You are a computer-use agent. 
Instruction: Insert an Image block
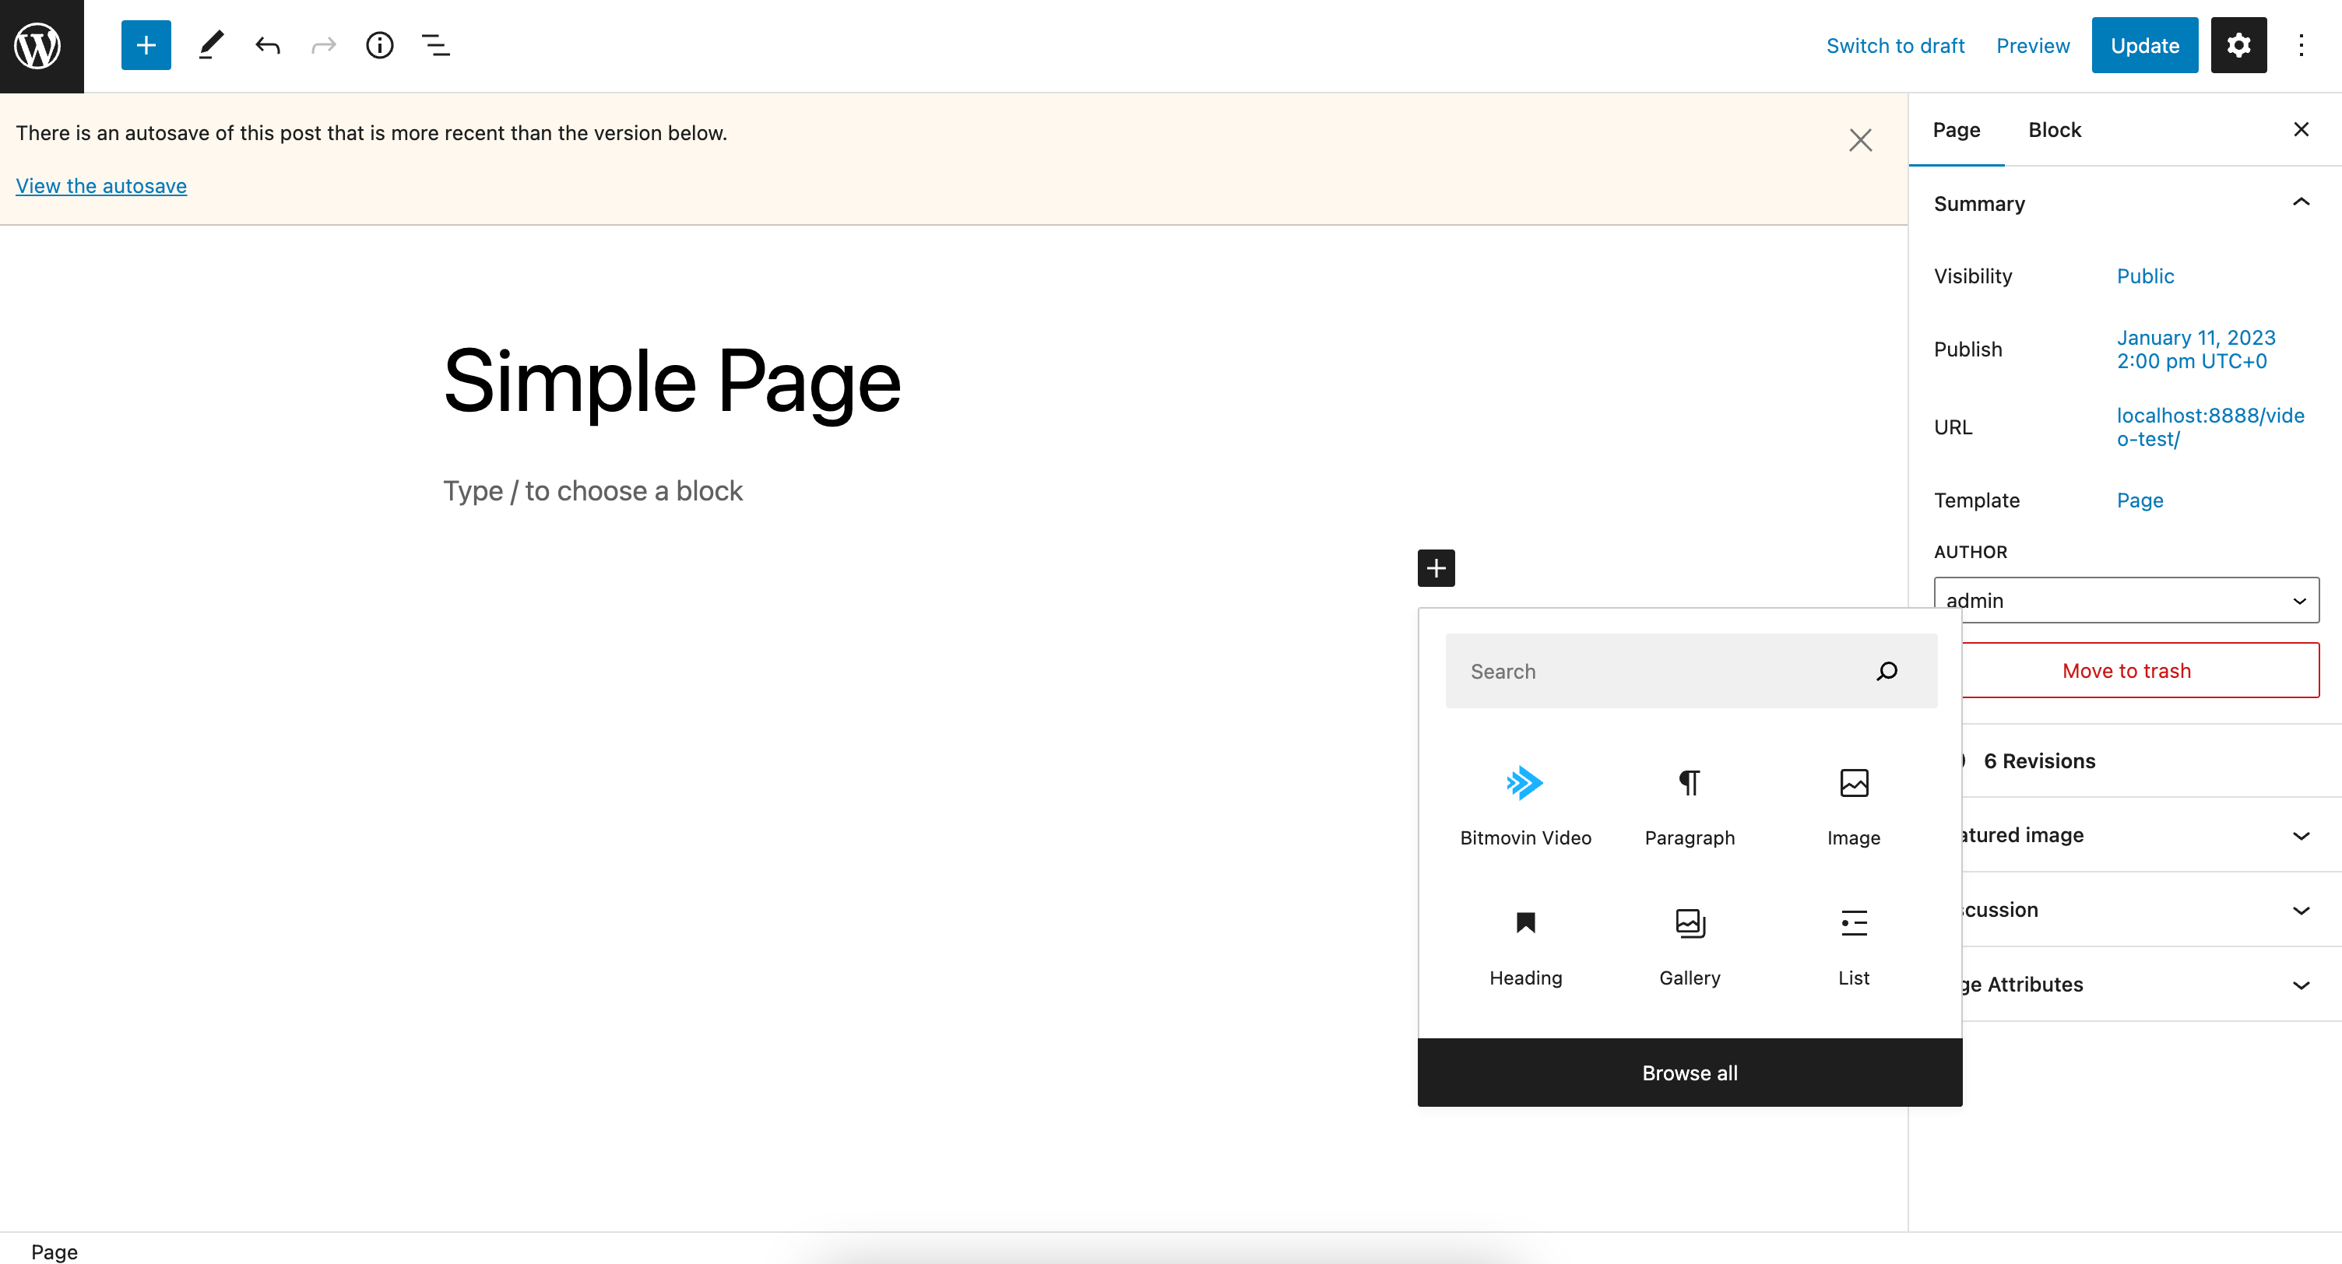(1853, 804)
